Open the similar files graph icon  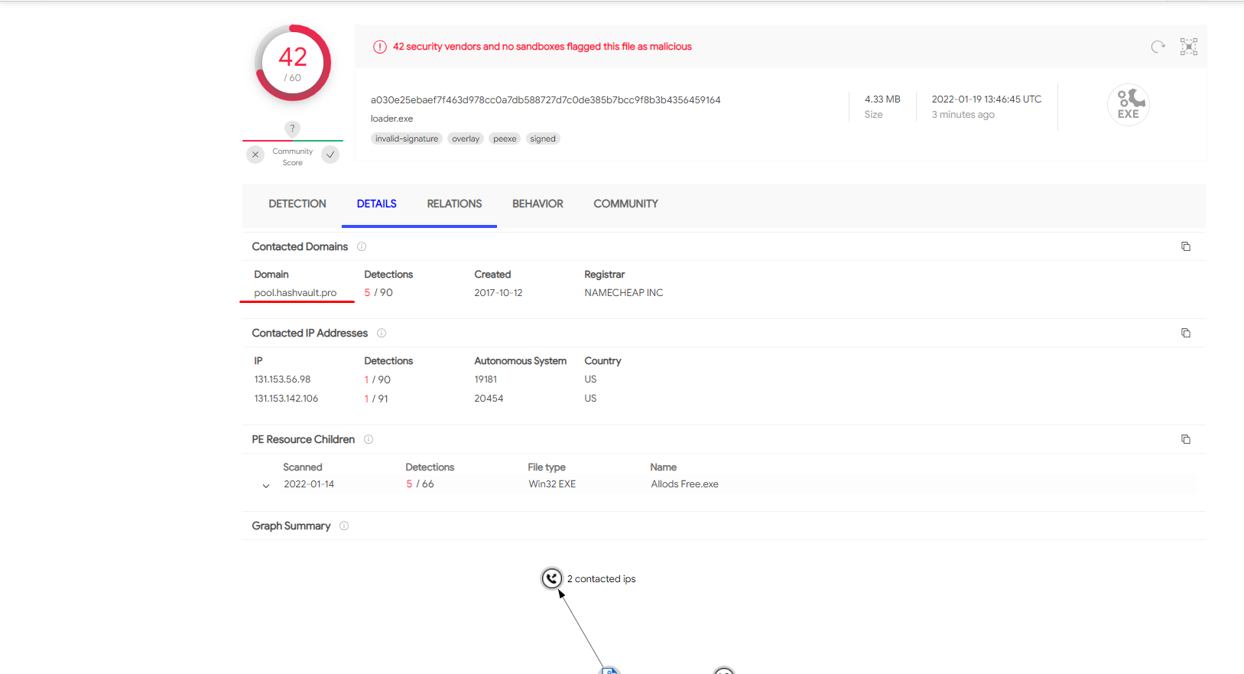1188,47
